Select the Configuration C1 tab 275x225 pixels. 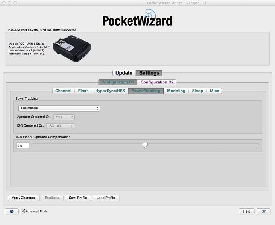118,82
